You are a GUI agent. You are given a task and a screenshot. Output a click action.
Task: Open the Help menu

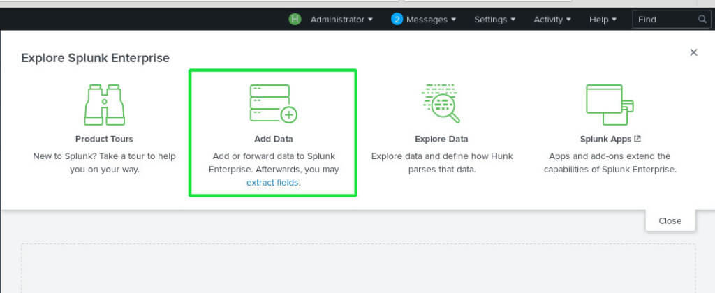603,20
